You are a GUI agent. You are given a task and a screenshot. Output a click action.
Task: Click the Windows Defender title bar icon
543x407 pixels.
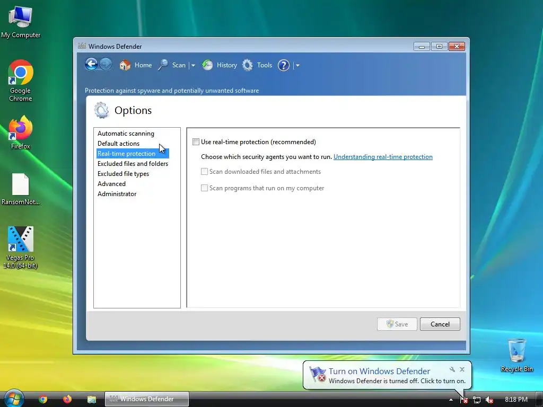[82, 46]
